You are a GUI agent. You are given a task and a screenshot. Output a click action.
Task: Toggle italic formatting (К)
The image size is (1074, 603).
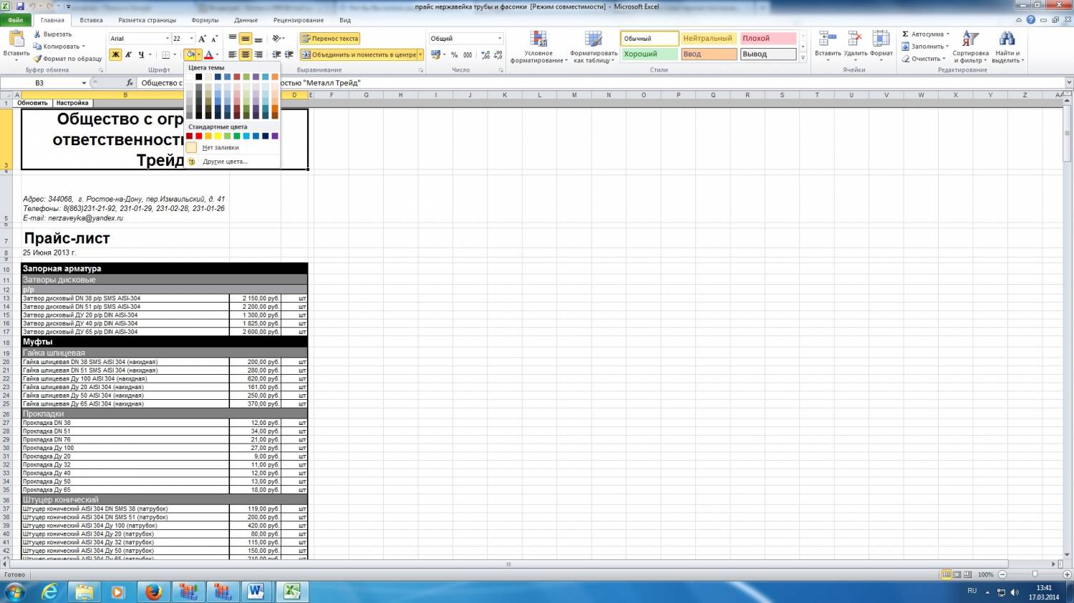[128, 54]
